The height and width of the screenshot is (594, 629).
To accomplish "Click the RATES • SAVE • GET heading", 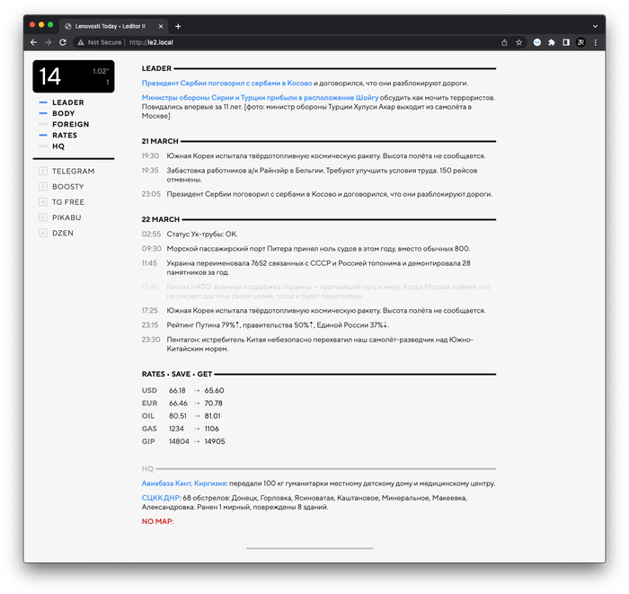I will [176, 374].
